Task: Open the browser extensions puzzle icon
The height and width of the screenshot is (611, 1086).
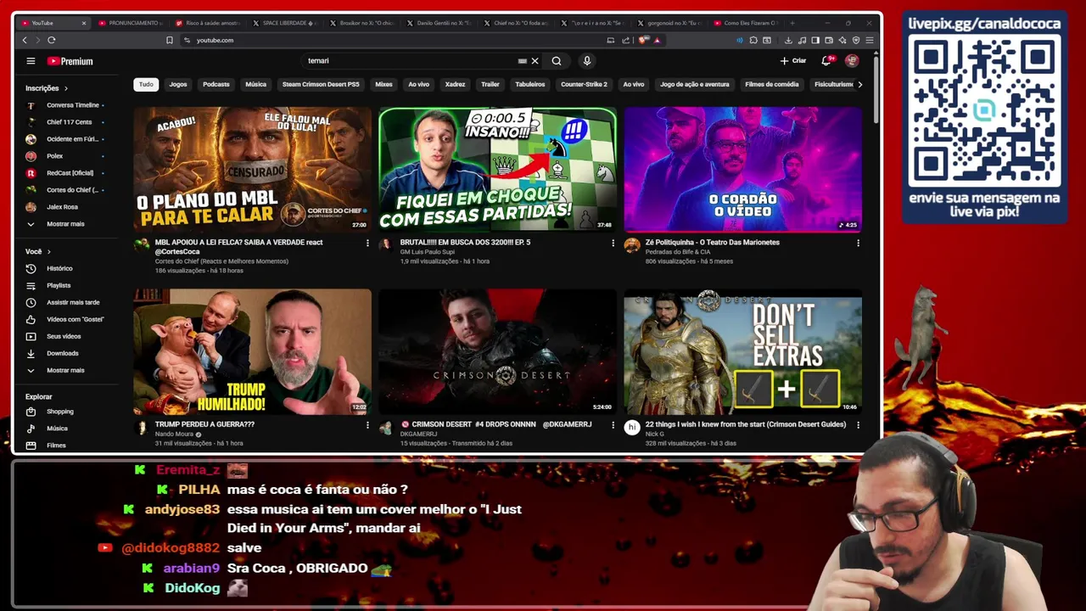Action: pos(753,40)
